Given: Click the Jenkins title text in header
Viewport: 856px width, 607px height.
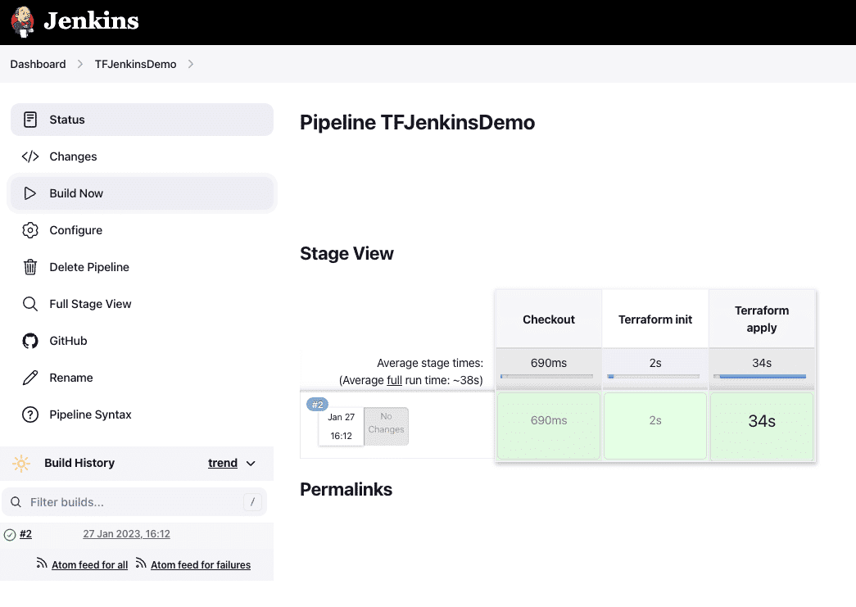Looking at the screenshot, I should click(x=91, y=21).
